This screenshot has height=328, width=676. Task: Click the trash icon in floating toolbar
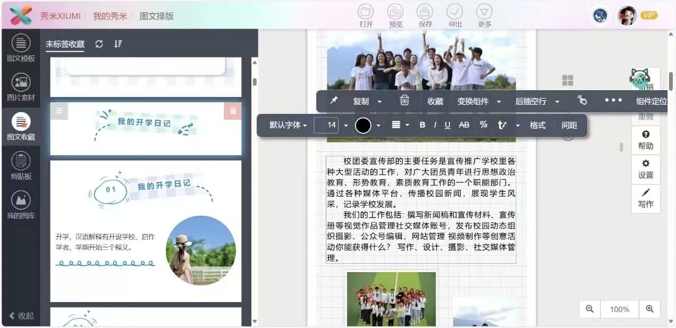[404, 101]
